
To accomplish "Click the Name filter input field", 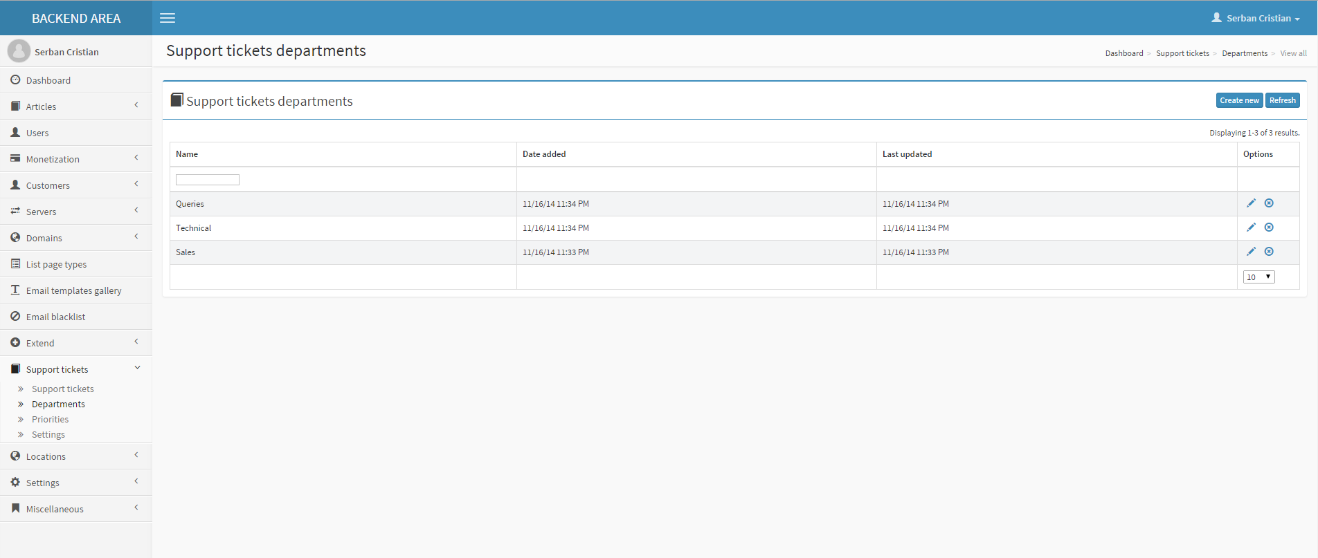I will tap(208, 180).
